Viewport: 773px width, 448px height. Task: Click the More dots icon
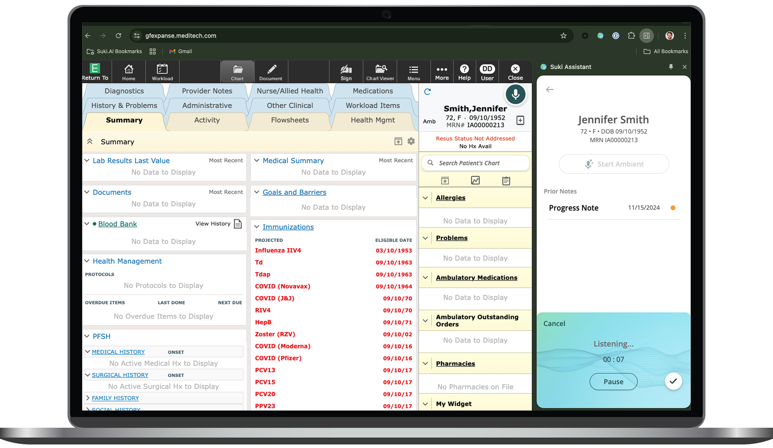point(442,72)
